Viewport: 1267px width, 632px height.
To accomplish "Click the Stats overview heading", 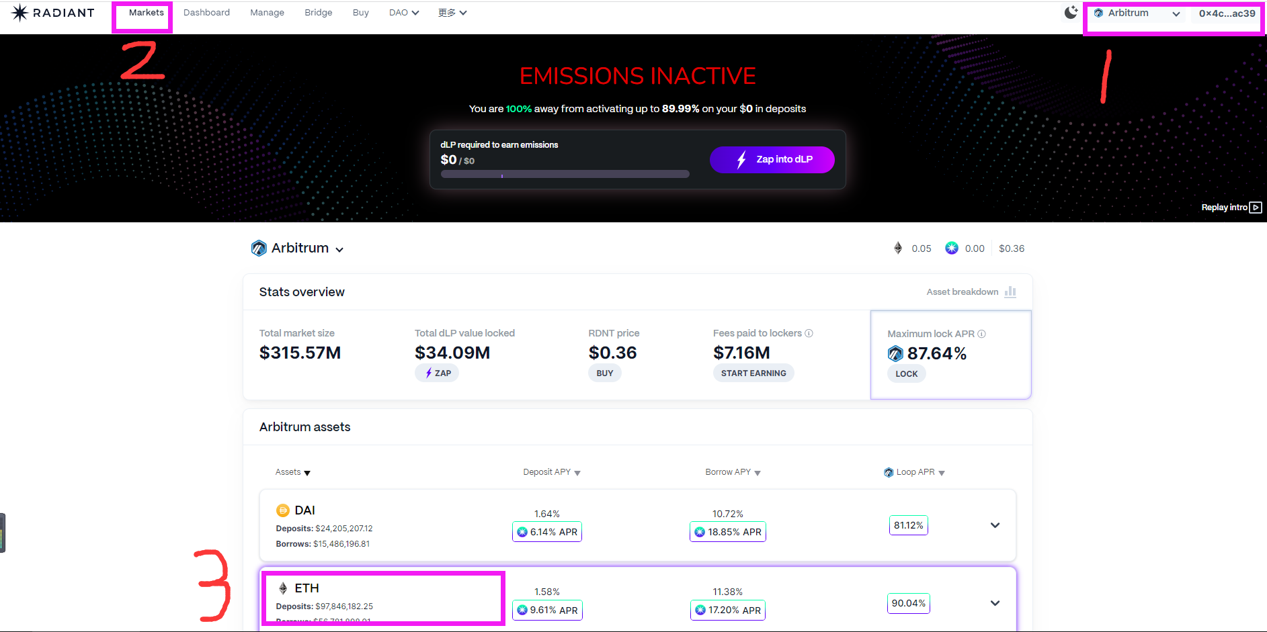I will click(302, 292).
